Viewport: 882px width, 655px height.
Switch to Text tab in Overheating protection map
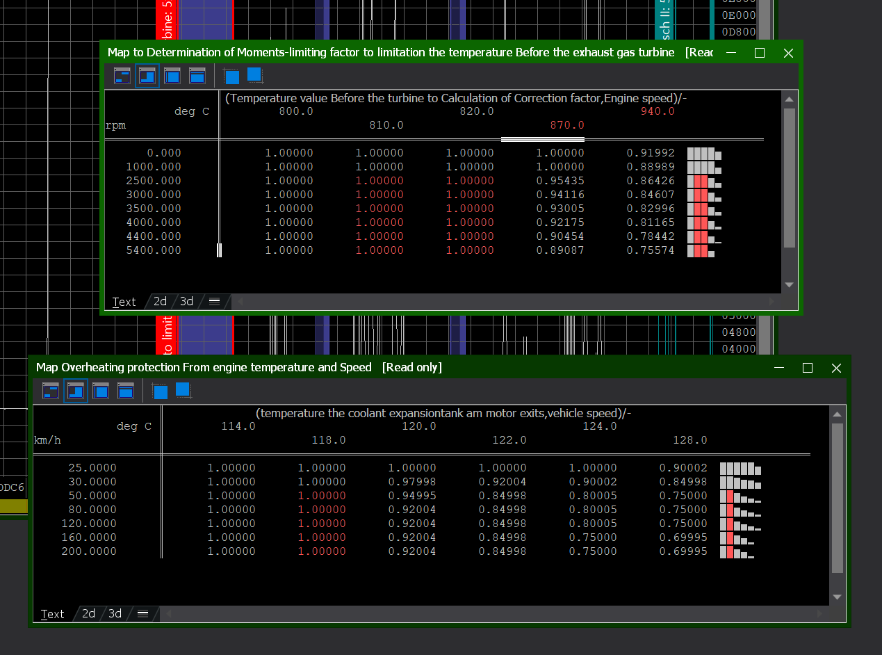53,614
